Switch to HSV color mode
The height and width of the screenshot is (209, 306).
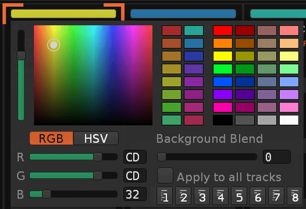tap(96, 138)
